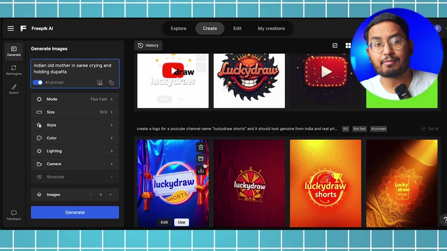Screen dimensions: 447x251
Task: Expand the Color options chevron
Action: coord(112,138)
